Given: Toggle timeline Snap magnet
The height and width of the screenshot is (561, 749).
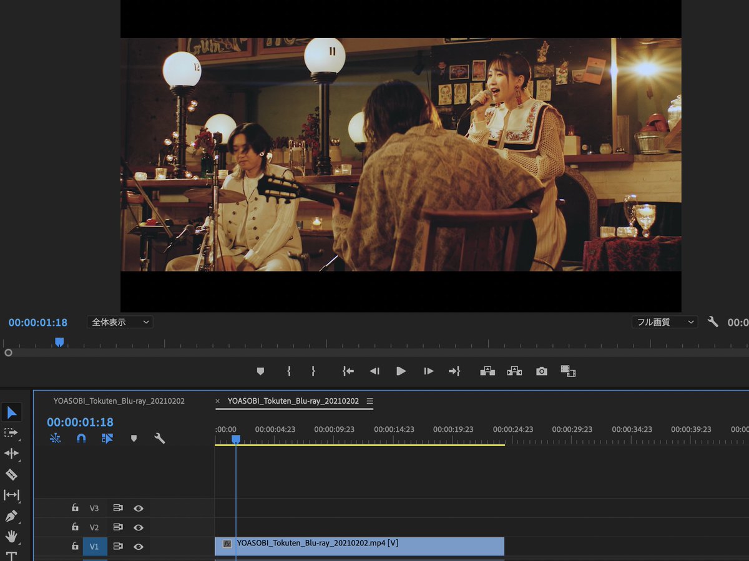Looking at the screenshot, I should 81,438.
